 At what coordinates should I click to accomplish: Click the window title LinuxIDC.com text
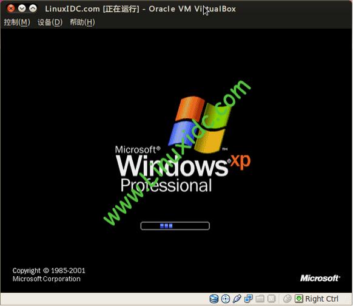72,9
